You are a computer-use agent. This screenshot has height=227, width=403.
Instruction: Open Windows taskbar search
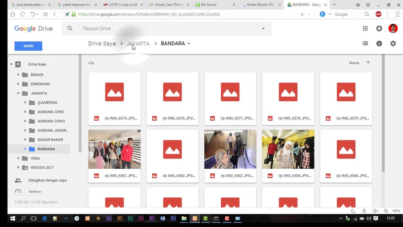pos(23,218)
